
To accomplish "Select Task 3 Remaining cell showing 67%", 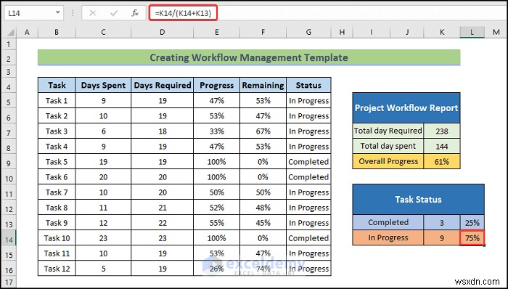I will coord(263,131).
